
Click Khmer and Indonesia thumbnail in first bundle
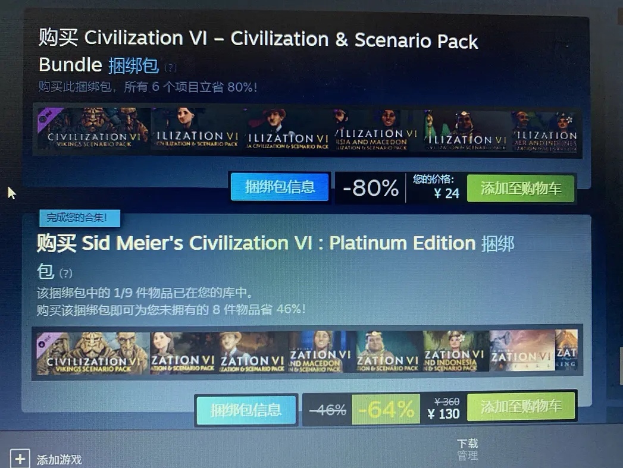click(544, 132)
